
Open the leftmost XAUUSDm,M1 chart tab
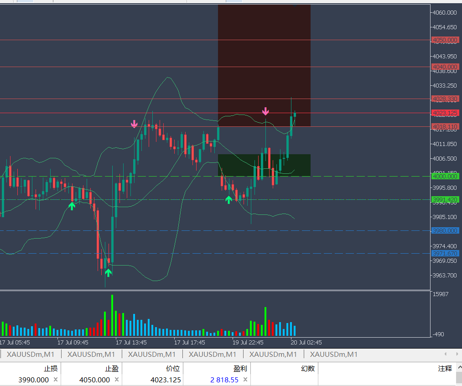pyautogui.click(x=31, y=354)
